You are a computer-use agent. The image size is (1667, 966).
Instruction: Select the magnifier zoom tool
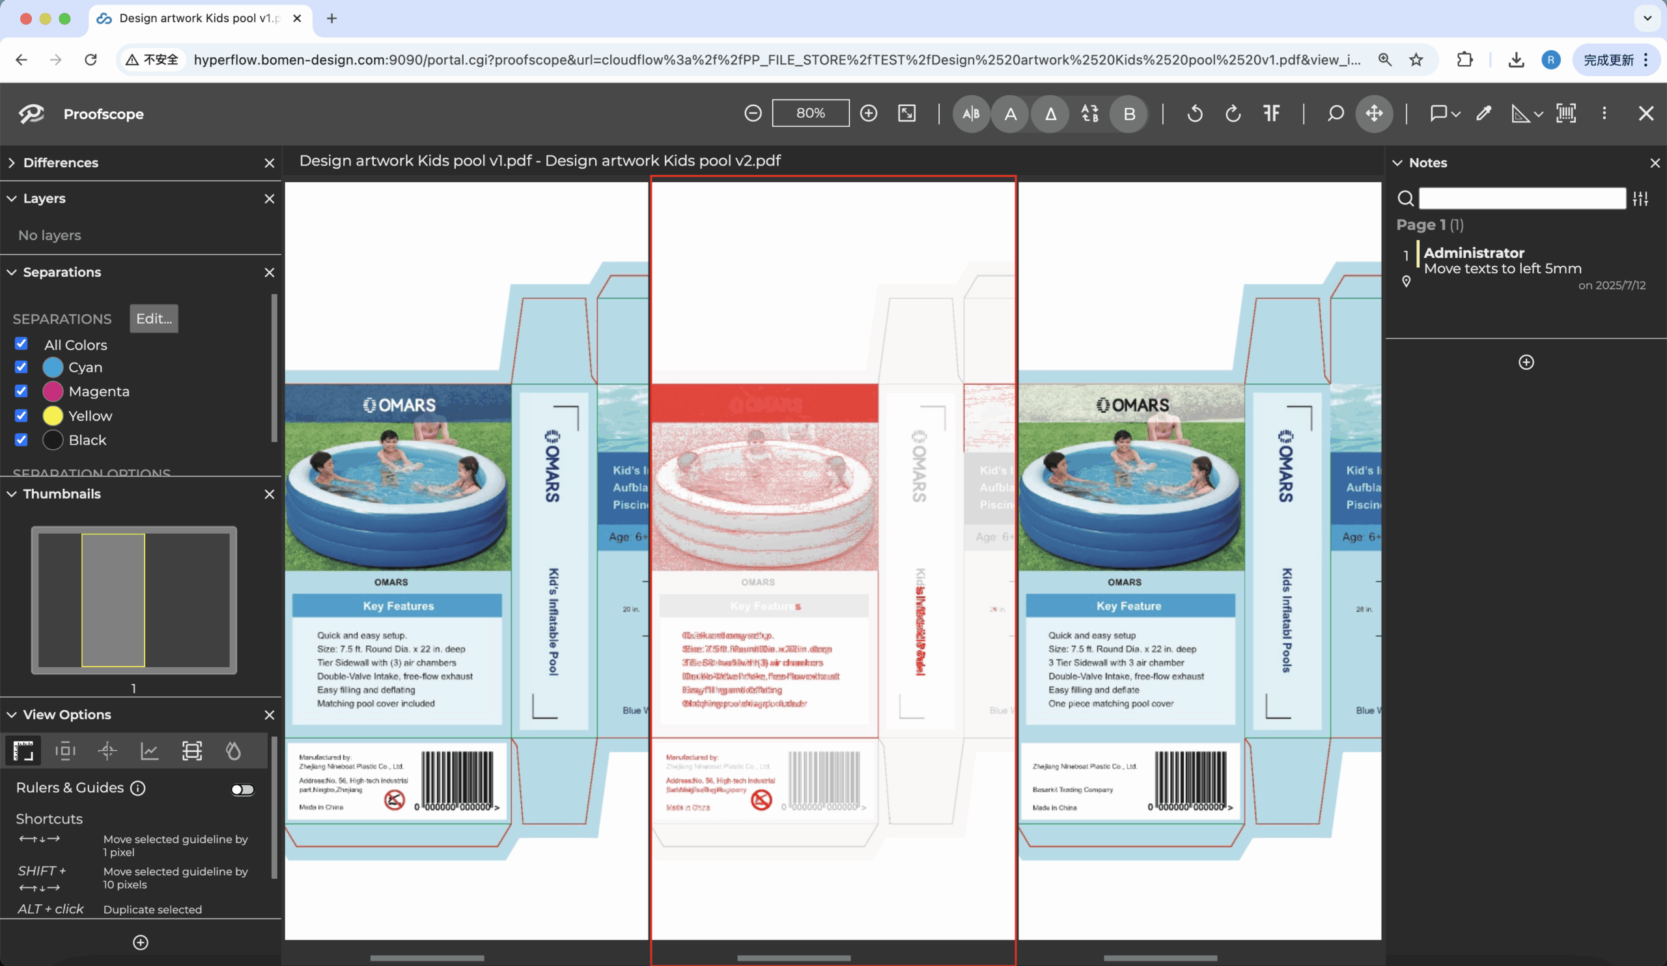click(1336, 114)
